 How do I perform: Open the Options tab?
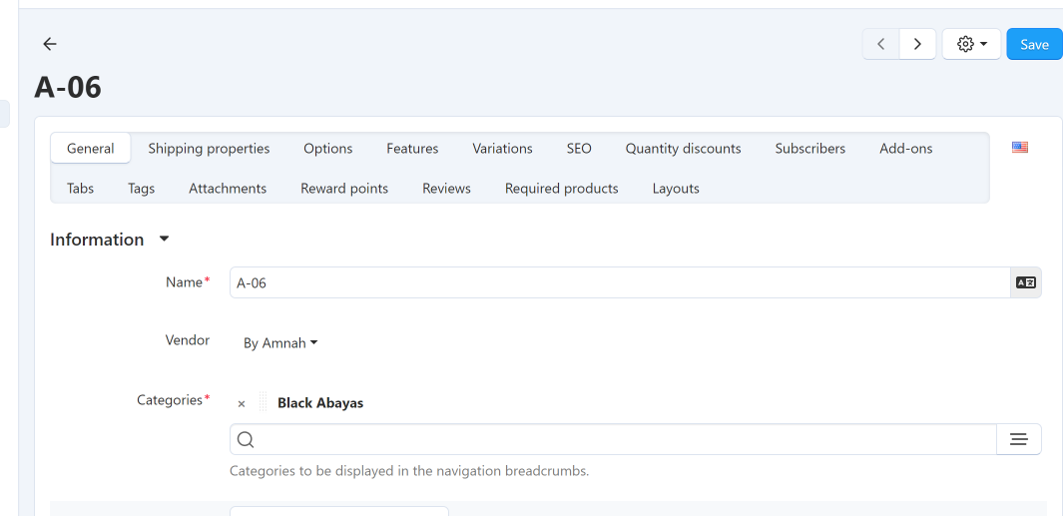328,149
